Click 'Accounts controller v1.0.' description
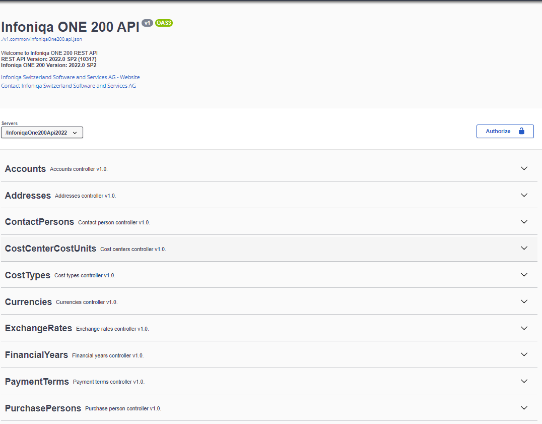This screenshot has width=542, height=424. tap(79, 169)
